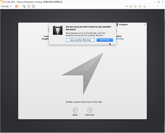This screenshot has height=133, width=165.
Task: Open the Player menu dropdown arrow
Action: click(11, 6)
